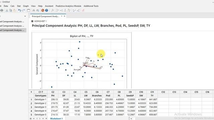214x120 pixels.
Task: Click the fx Assign Formula icon
Action: [x=52, y=10]
